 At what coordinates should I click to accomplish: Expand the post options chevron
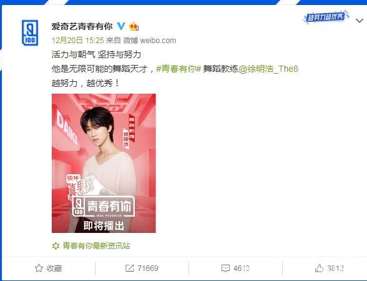pos(360,21)
